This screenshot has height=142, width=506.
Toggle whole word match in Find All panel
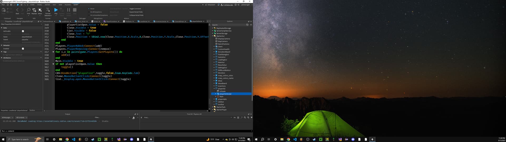coord(238,118)
